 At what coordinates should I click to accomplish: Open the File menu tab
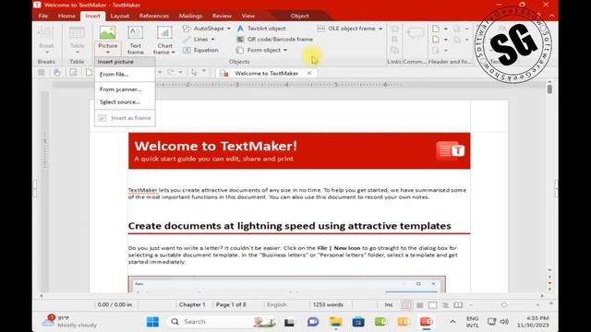point(43,16)
